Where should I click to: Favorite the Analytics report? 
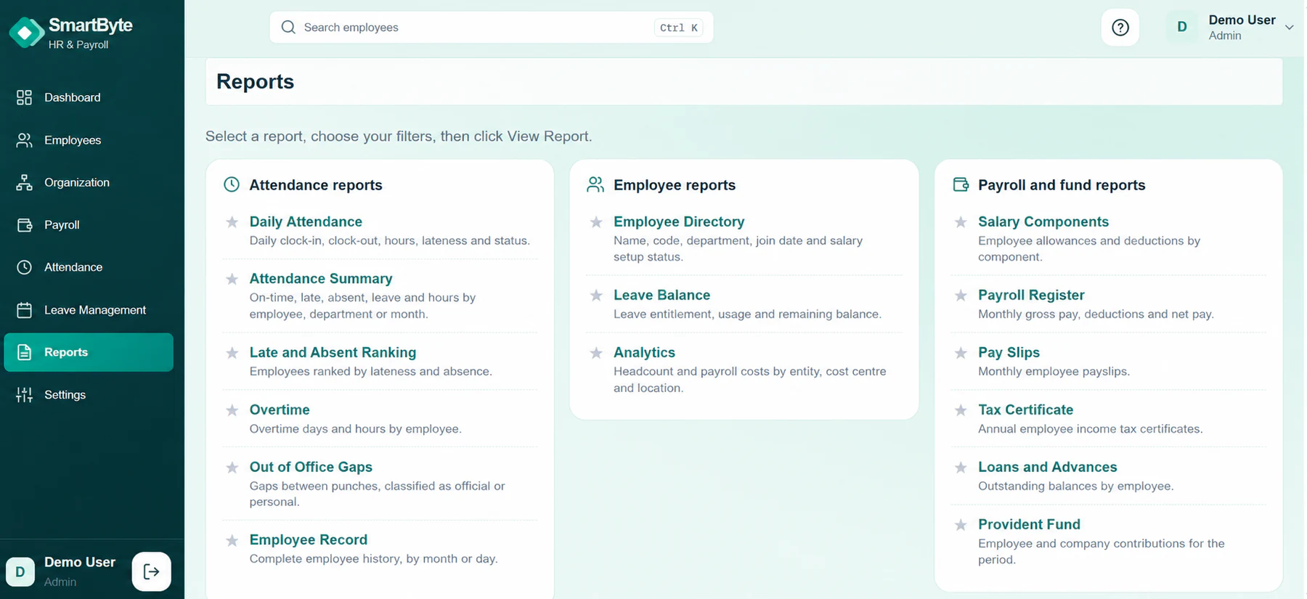[596, 353]
